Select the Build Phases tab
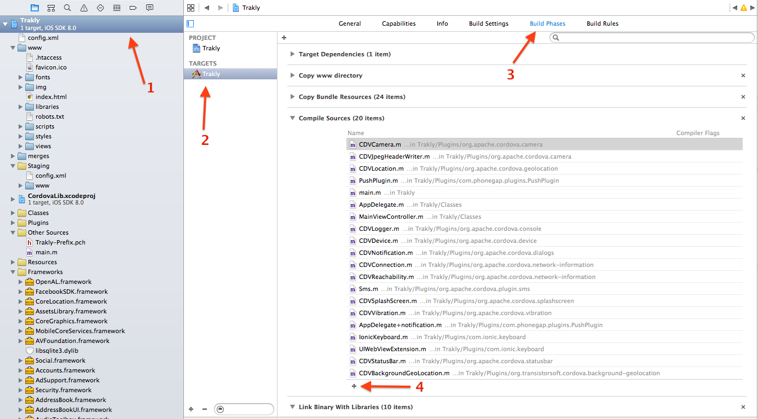This screenshot has height=419, width=758. click(548, 24)
